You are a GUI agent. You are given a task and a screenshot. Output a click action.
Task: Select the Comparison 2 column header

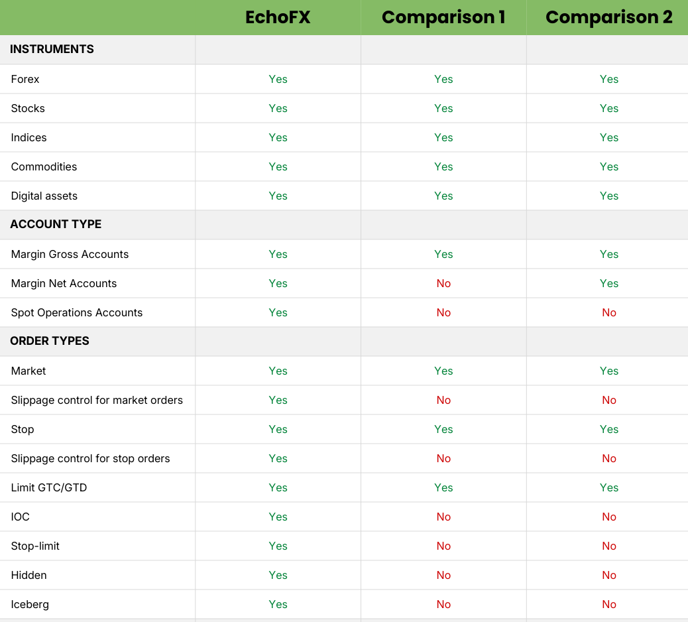(x=608, y=17)
